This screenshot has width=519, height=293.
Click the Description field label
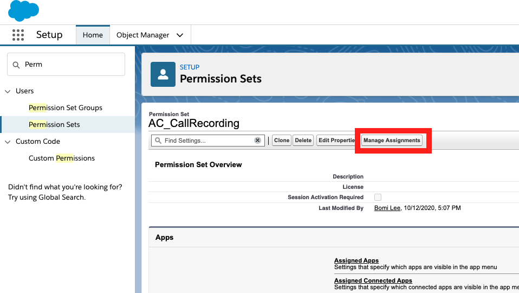pos(348,177)
